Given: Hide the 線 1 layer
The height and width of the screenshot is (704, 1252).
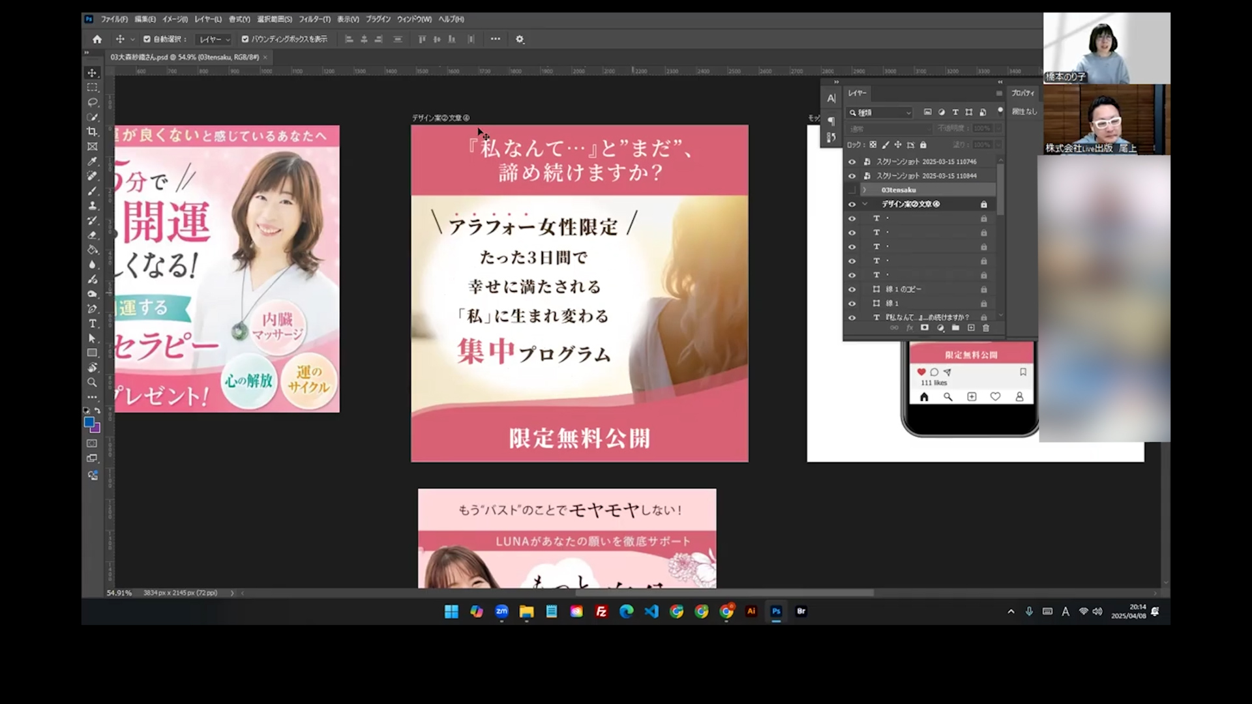Looking at the screenshot, I should pyautogui.click(x=852, y=304).
